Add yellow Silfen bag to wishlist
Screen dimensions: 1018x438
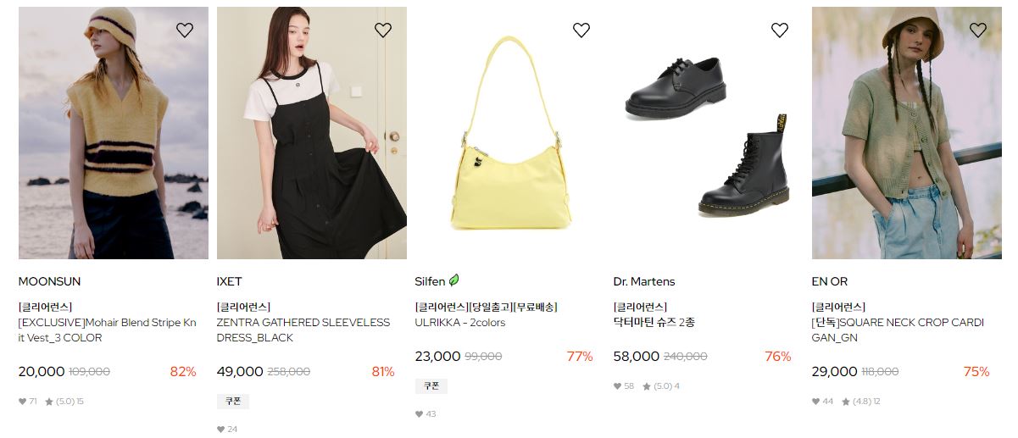coord(581,30)
